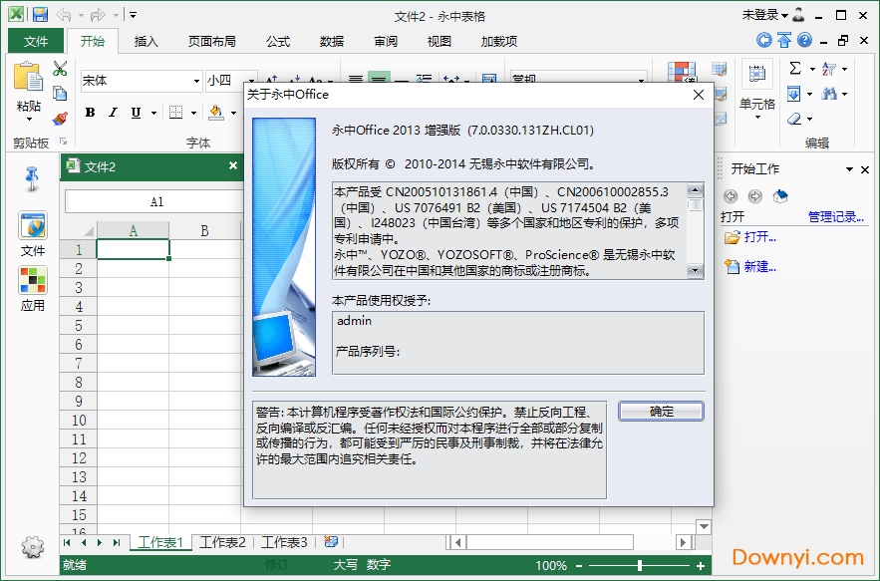Viewport: 880px width, 581px height.
Task: Open the 应用 panel icon in sidebar
Action: [x=33, y=281]
